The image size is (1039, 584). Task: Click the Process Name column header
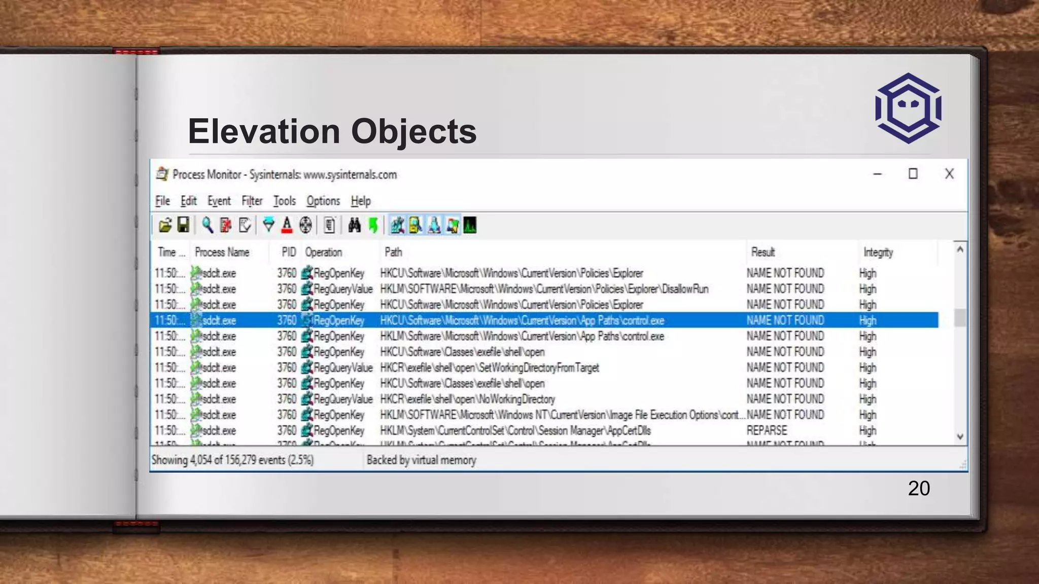[x=229, y=252]
